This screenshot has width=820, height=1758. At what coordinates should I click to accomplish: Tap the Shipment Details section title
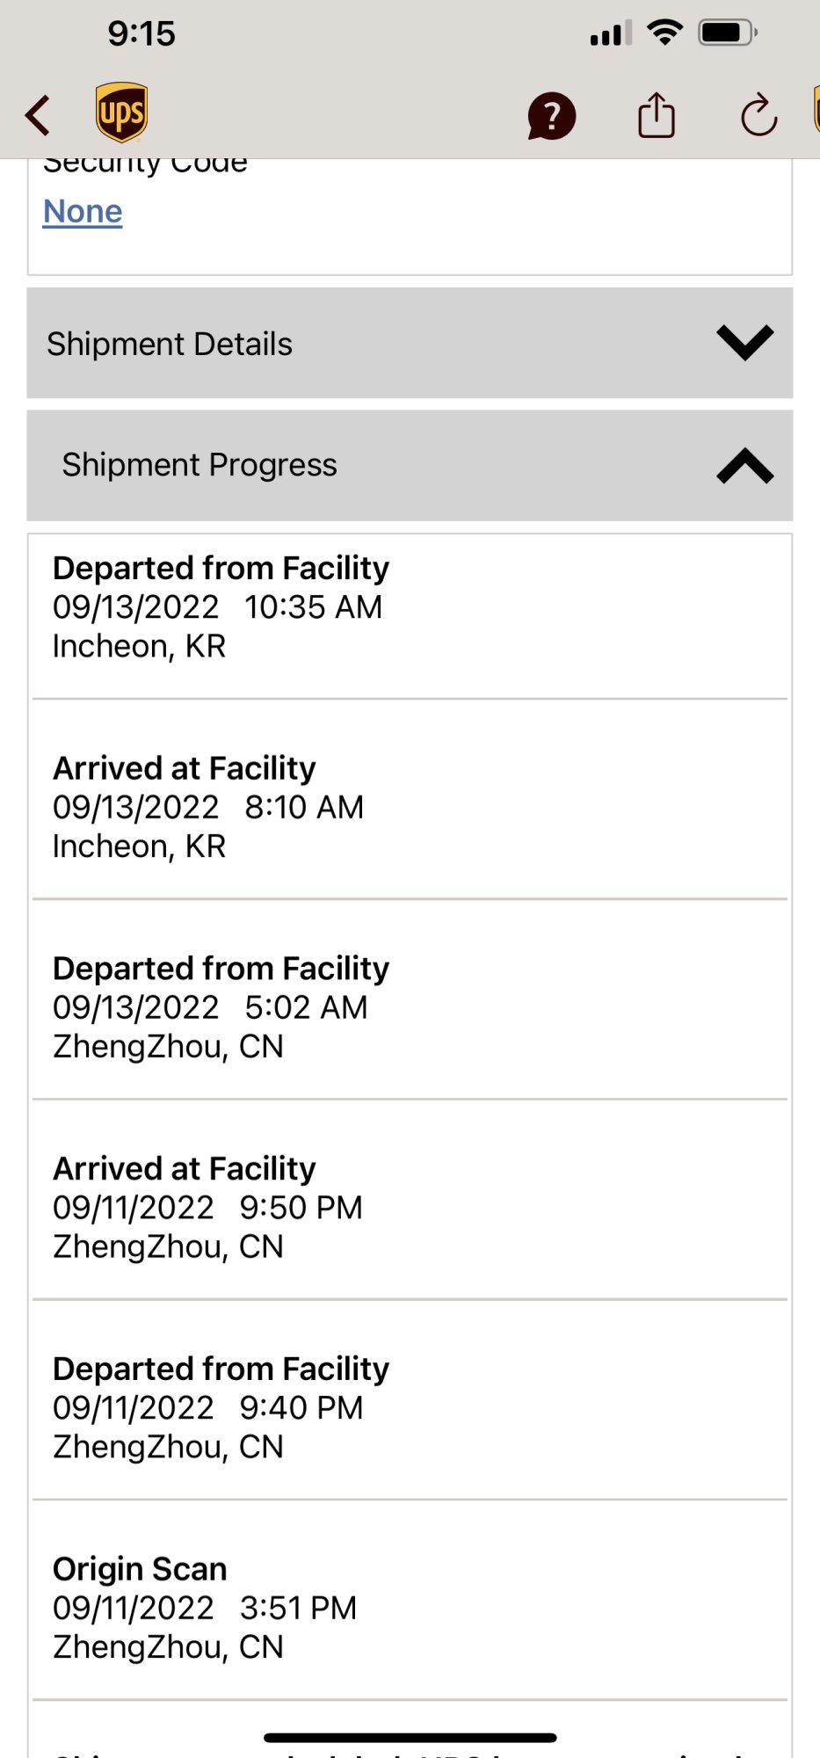point(170,344)
